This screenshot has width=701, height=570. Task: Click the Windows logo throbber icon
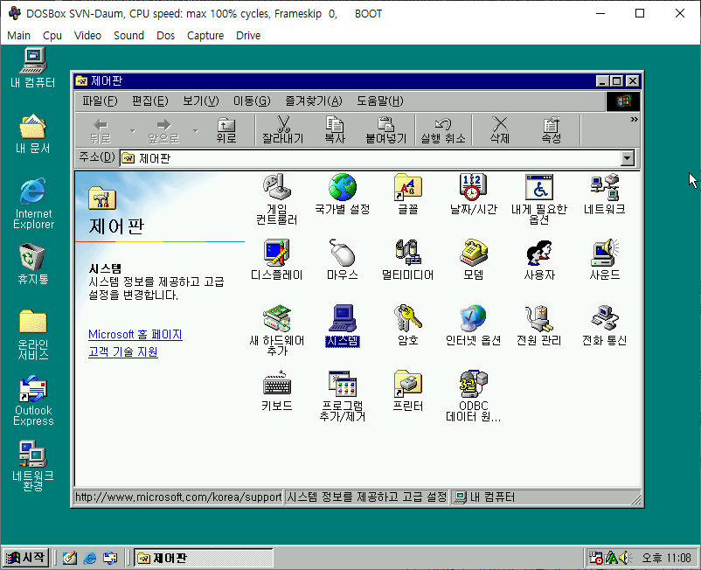622,101
